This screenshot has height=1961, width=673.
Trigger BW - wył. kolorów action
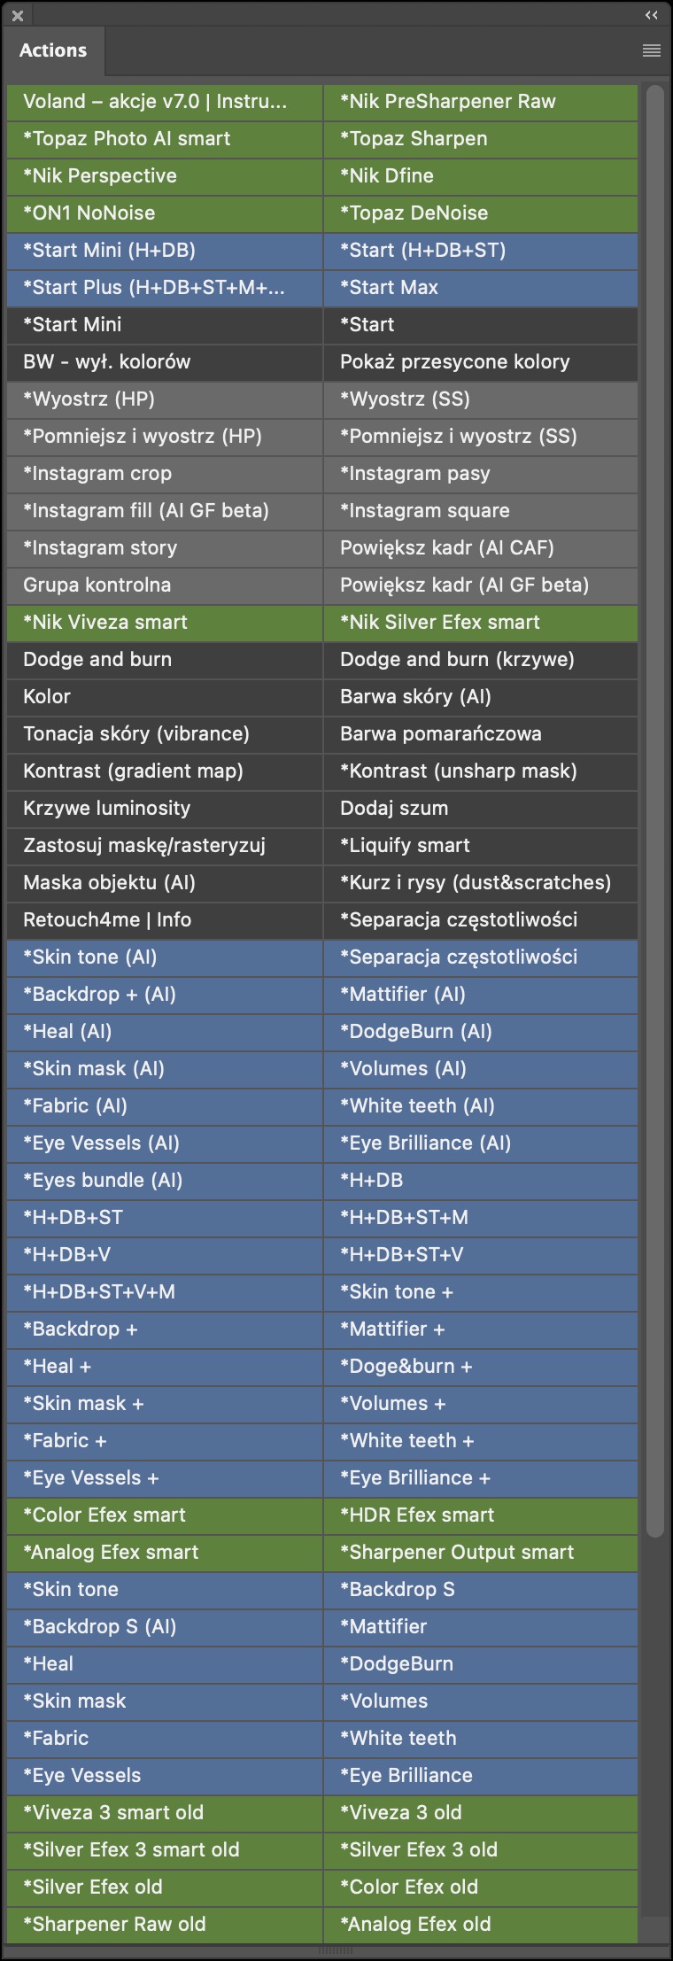click(165, 362)
